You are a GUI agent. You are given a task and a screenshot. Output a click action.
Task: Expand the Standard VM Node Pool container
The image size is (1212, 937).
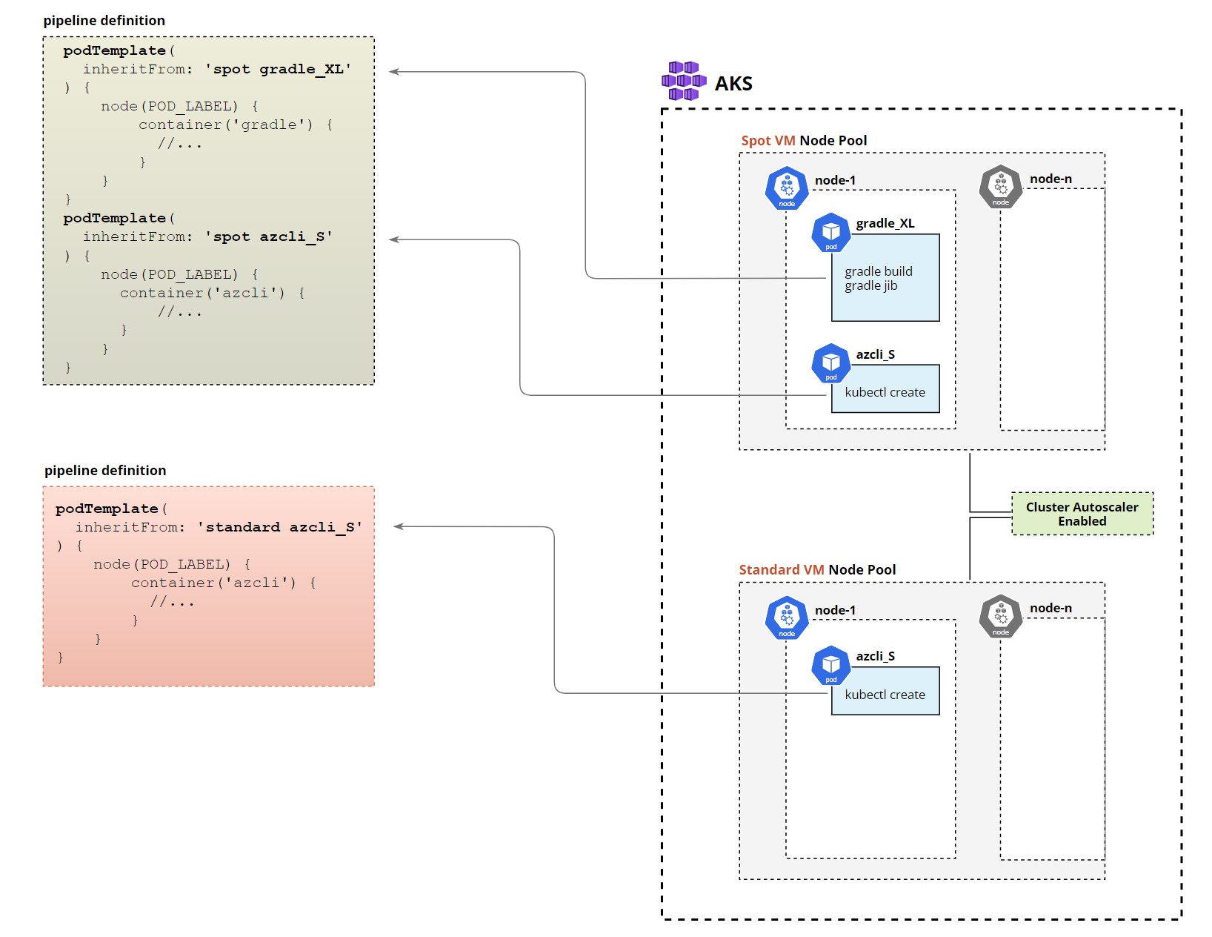click(x=816, y=569)
